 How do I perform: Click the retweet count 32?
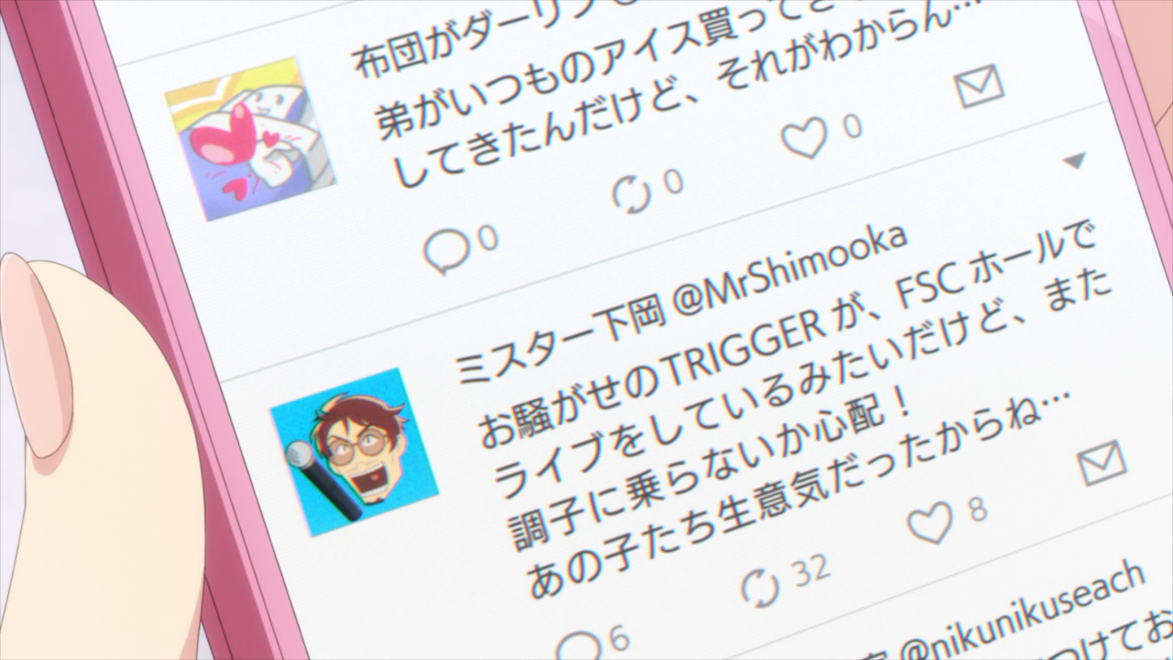tap(810, 571)
